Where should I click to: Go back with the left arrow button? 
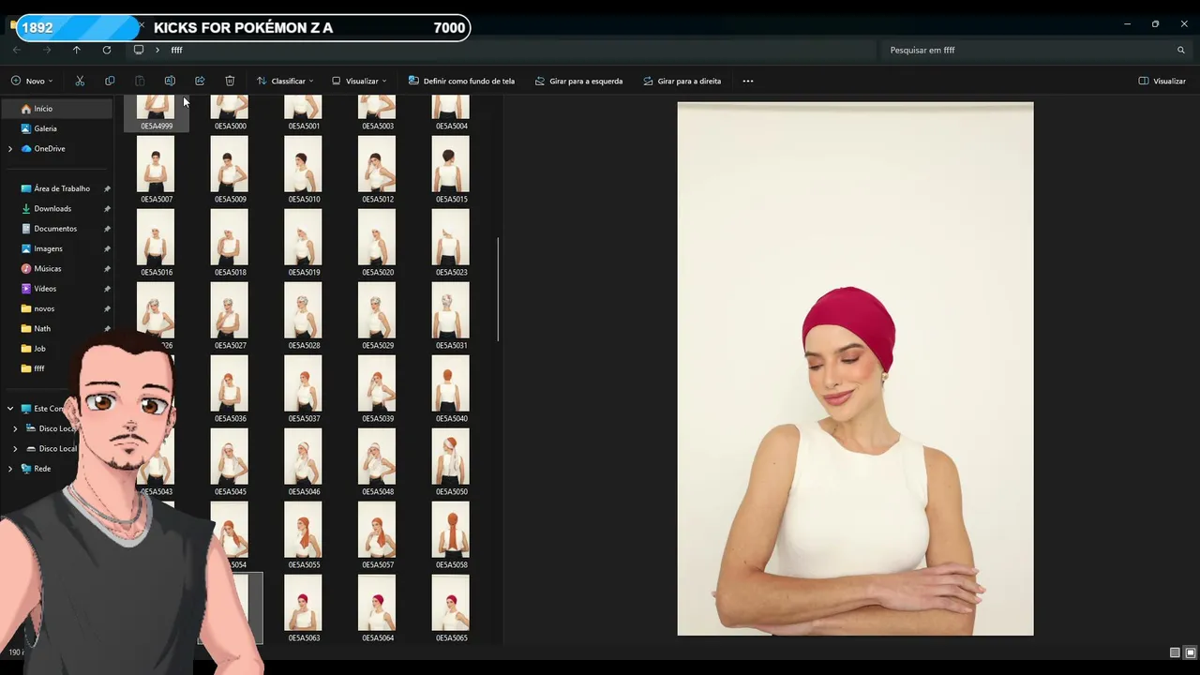pos(17,50)
